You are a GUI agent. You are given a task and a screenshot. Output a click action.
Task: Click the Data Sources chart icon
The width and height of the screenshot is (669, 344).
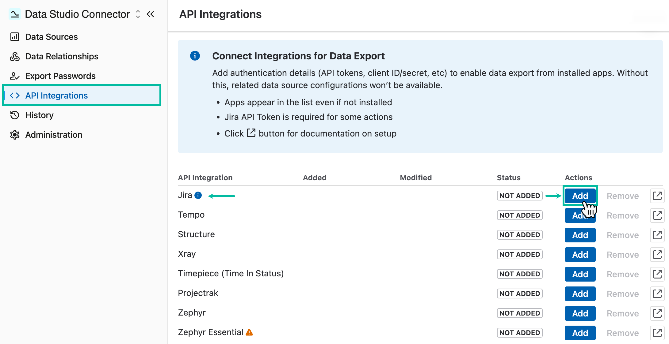15,37
